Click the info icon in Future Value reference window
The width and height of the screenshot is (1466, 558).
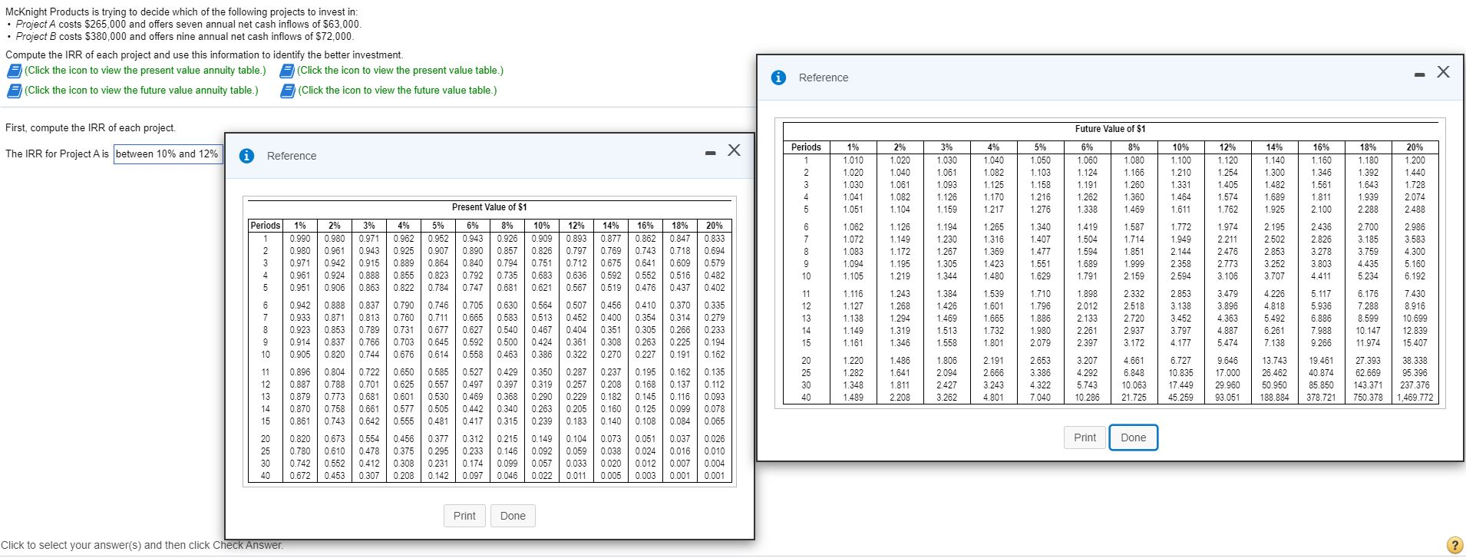tap(778, 78)
